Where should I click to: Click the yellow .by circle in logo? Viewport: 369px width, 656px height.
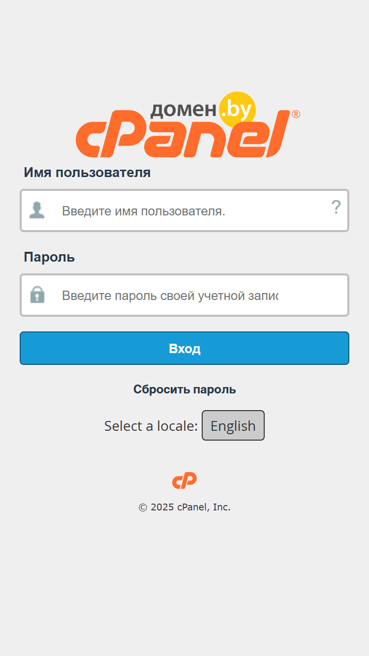237,110
